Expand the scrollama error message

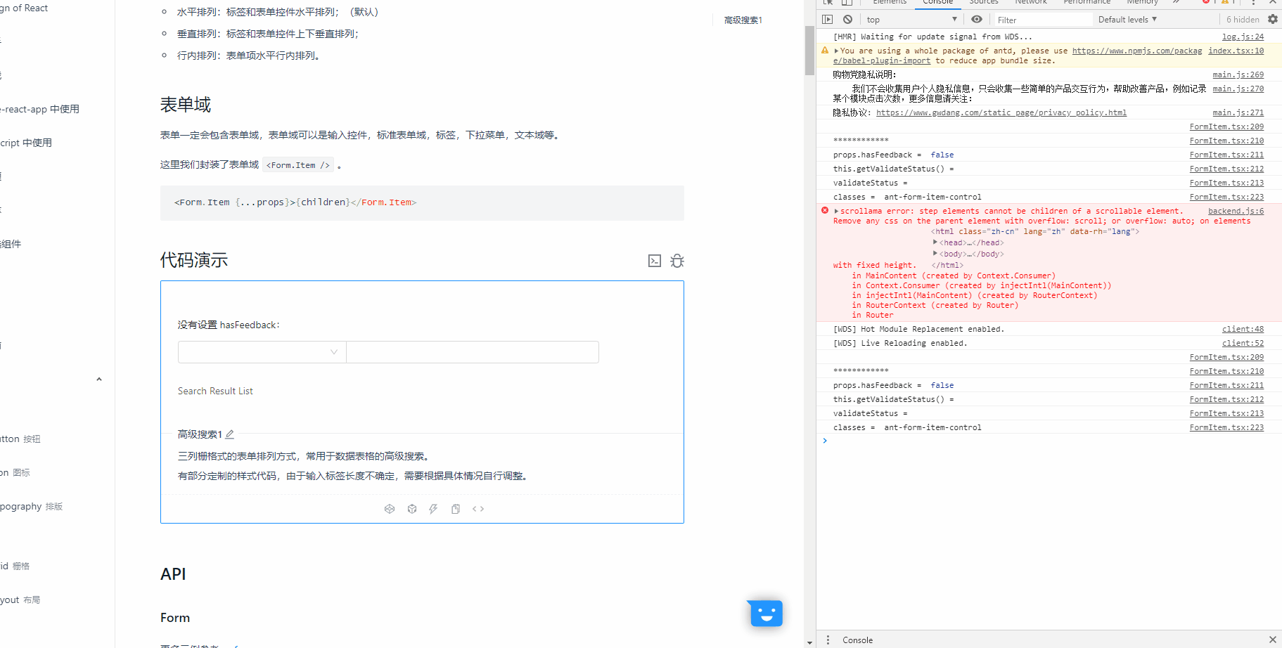[x=836, y=211]
